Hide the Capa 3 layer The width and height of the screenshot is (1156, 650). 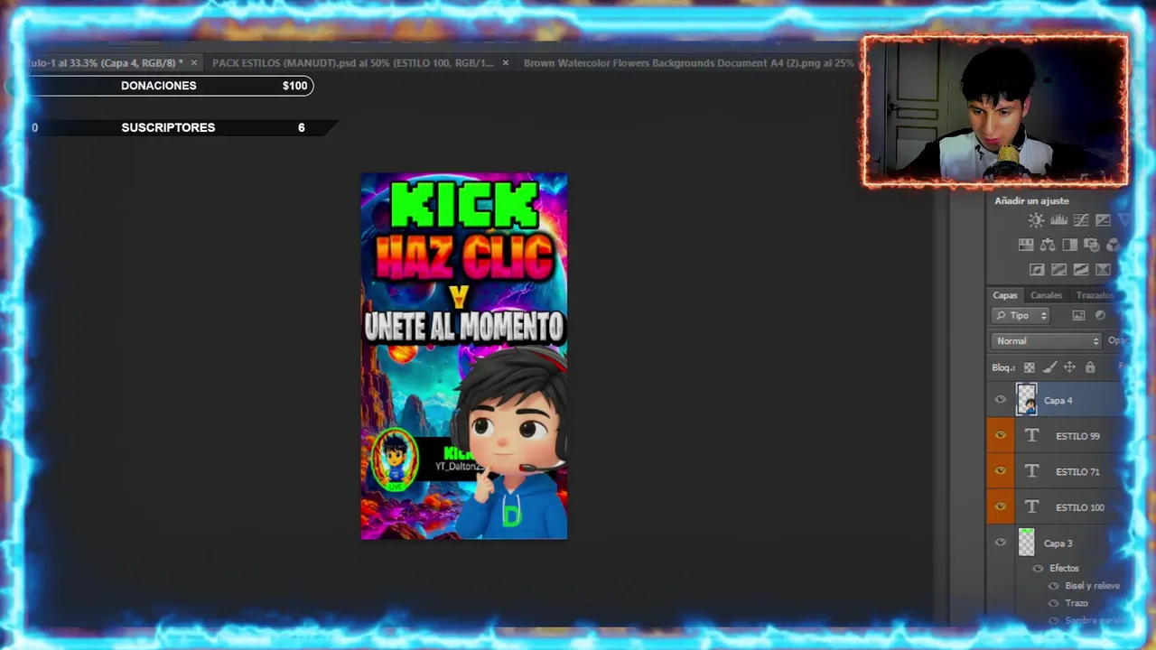click(x=1000, y=543)
